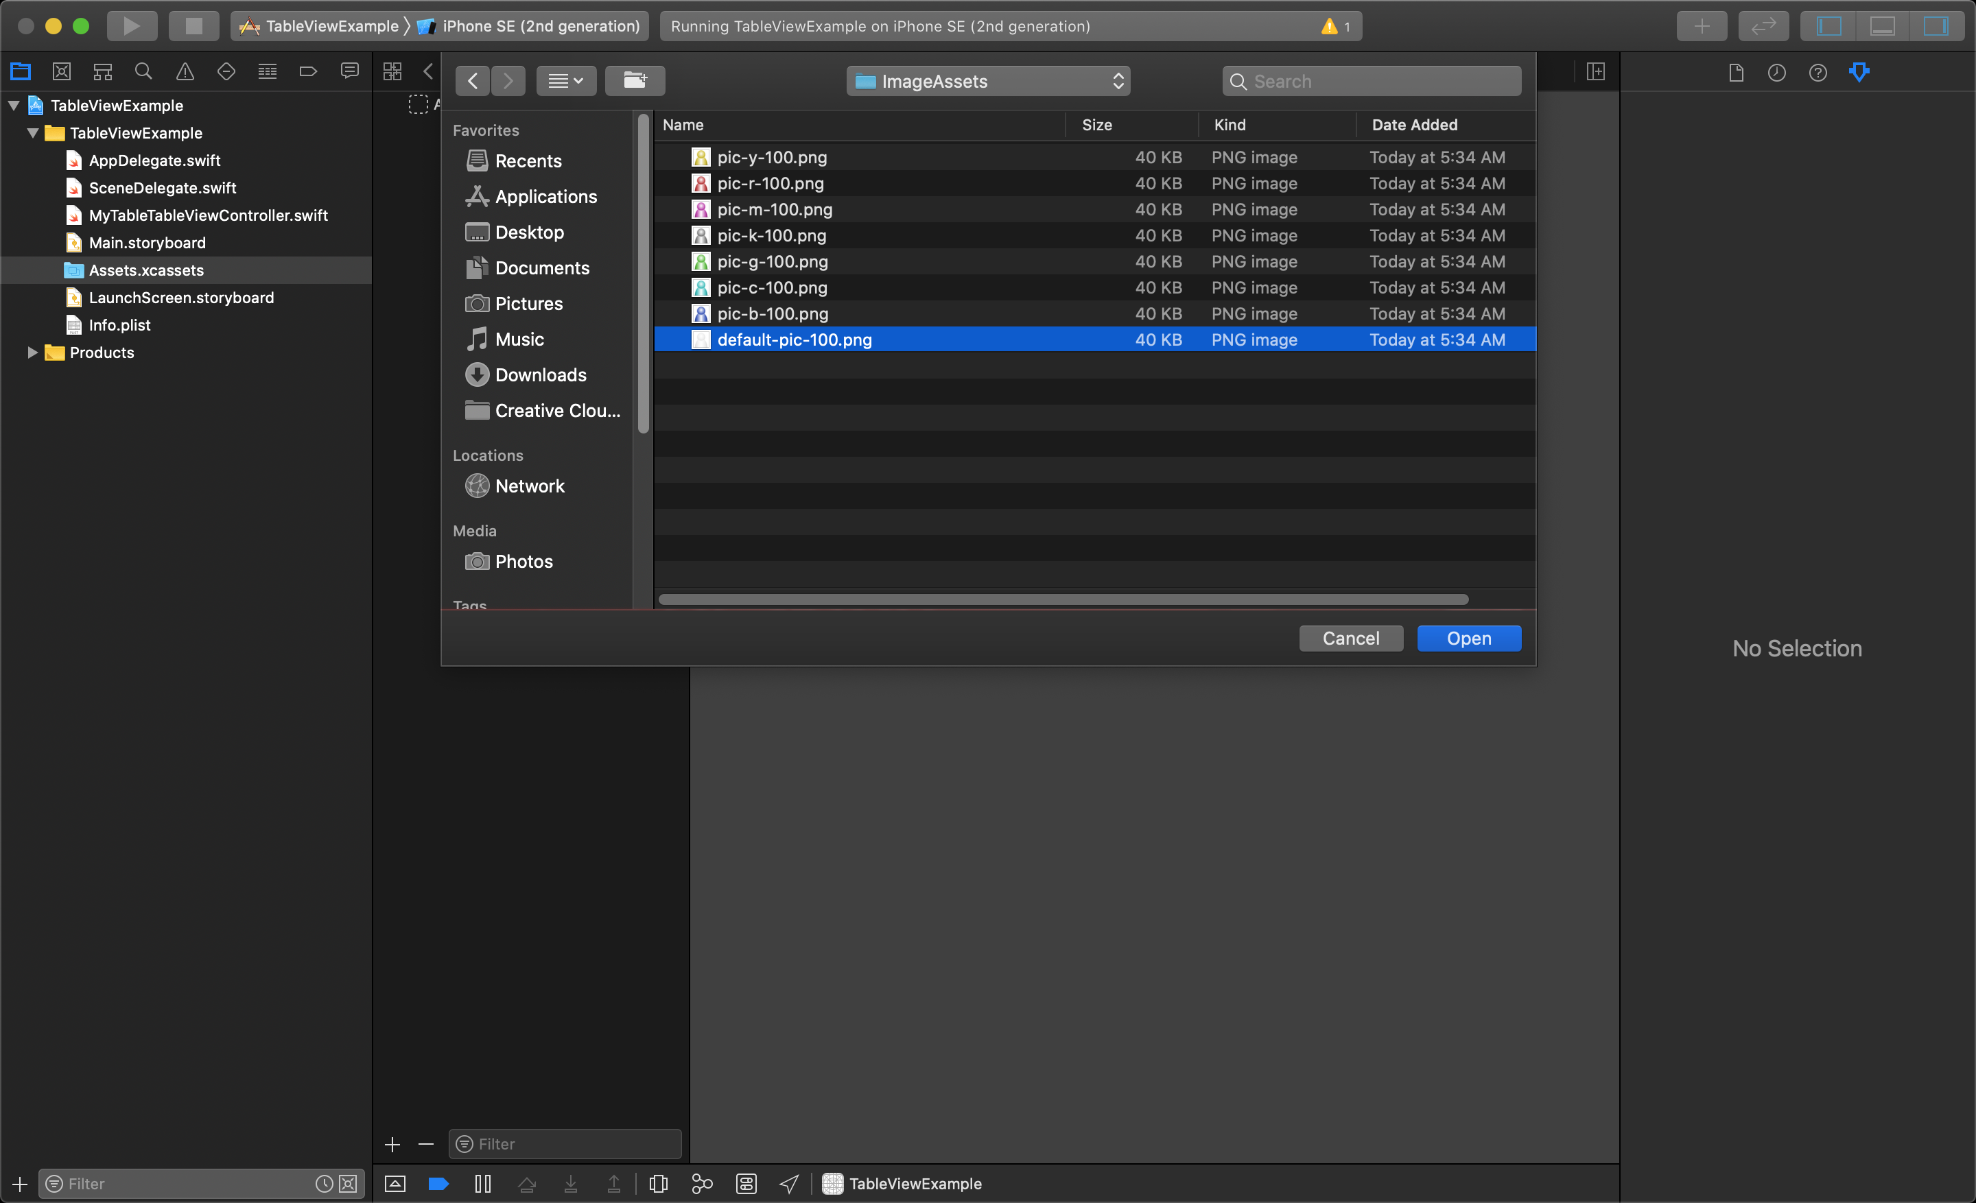The image size is (1976, 1203).
Task: Open the Test navigator diamond icon
Action: click(x=226, y=72)
